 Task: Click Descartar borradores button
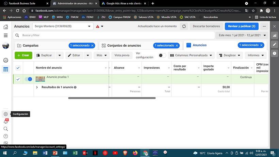pyautogui.click(x=207, y=26)
